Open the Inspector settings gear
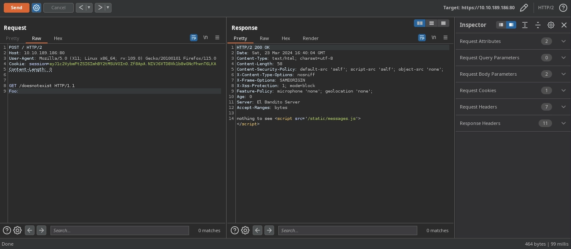 [551, 25]
